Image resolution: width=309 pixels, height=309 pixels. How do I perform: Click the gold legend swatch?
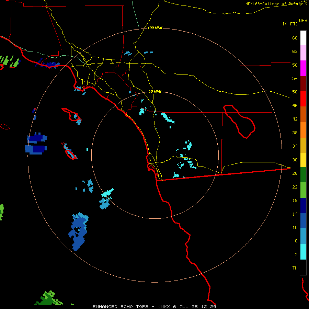(x=303, y=145)
